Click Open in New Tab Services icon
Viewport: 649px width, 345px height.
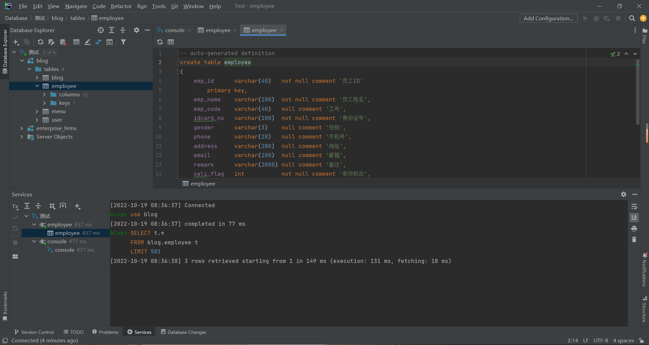tap(63, 206)
